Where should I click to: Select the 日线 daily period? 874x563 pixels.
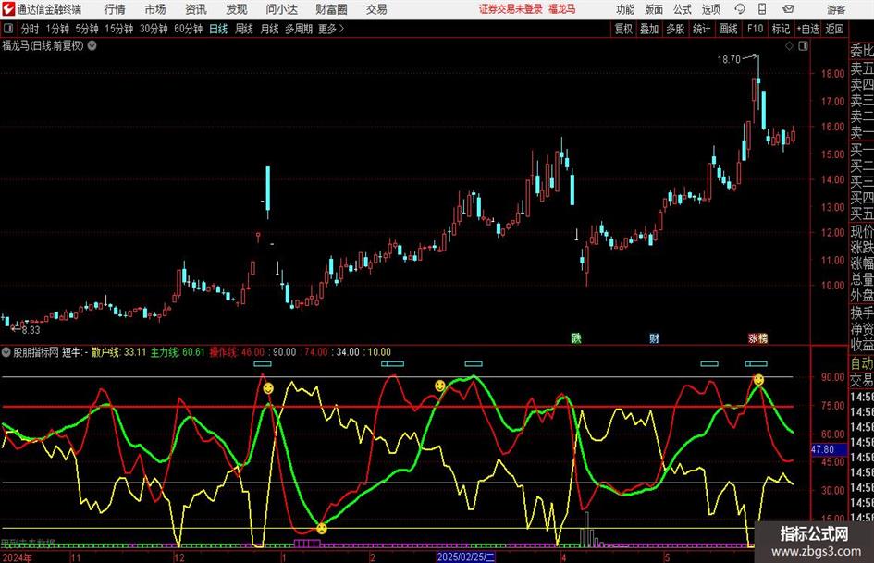[218, 29]
